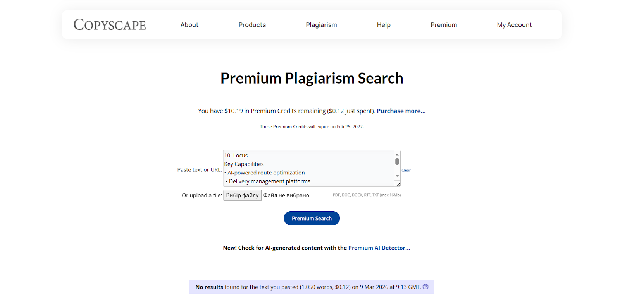Image resolution: width=620 pixels, height=306 pixels.
Task: Click the text area resize handle
Action: pyautogui.click(x=398, y=185)
